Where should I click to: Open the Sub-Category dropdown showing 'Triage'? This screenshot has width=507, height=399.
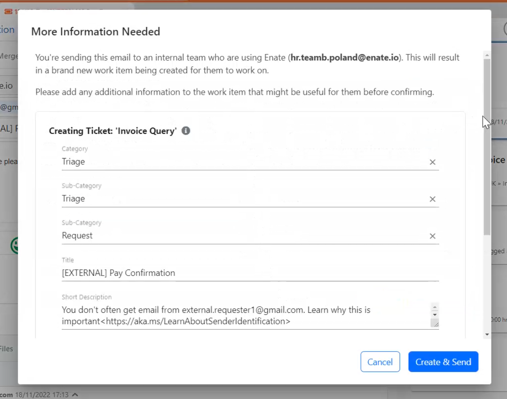(x=244, y=199)
